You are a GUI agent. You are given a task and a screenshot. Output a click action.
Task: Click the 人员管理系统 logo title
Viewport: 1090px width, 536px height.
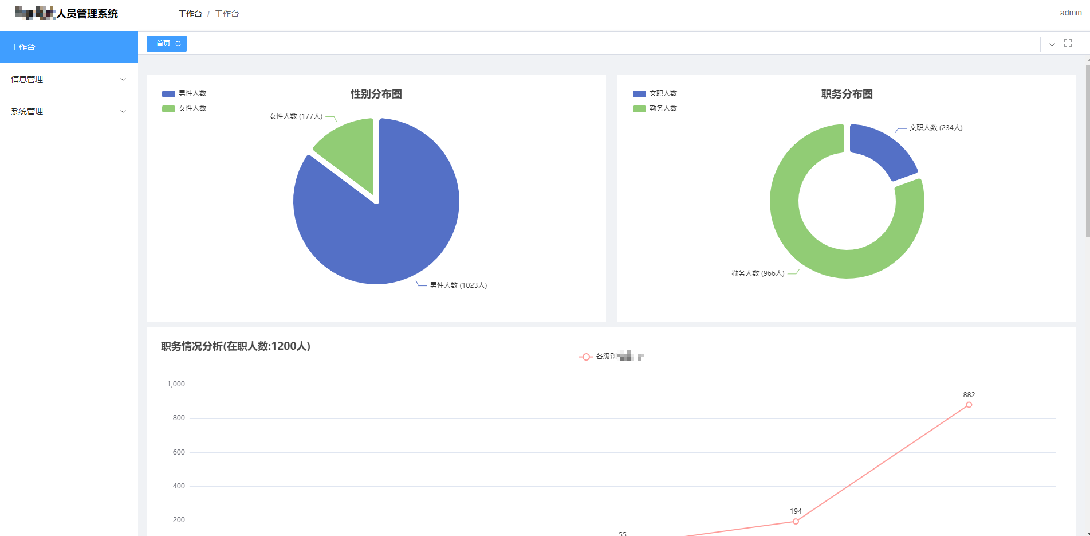(87, 14)
